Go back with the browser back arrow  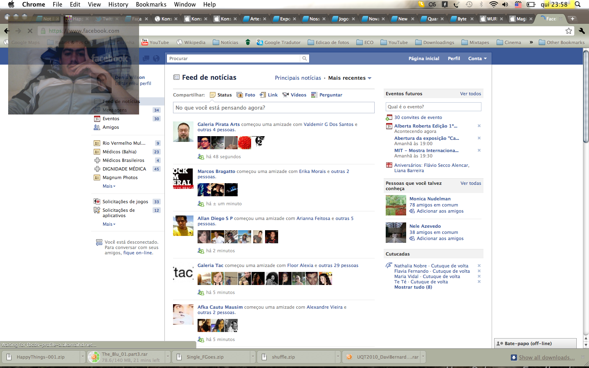[7, 31]
